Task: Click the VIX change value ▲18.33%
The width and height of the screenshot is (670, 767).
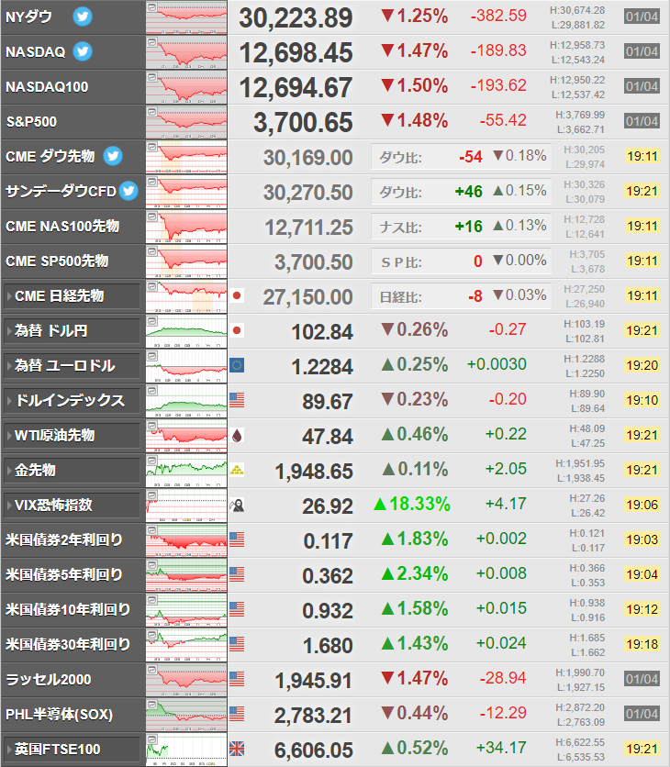Action: [x=411, y=504]
